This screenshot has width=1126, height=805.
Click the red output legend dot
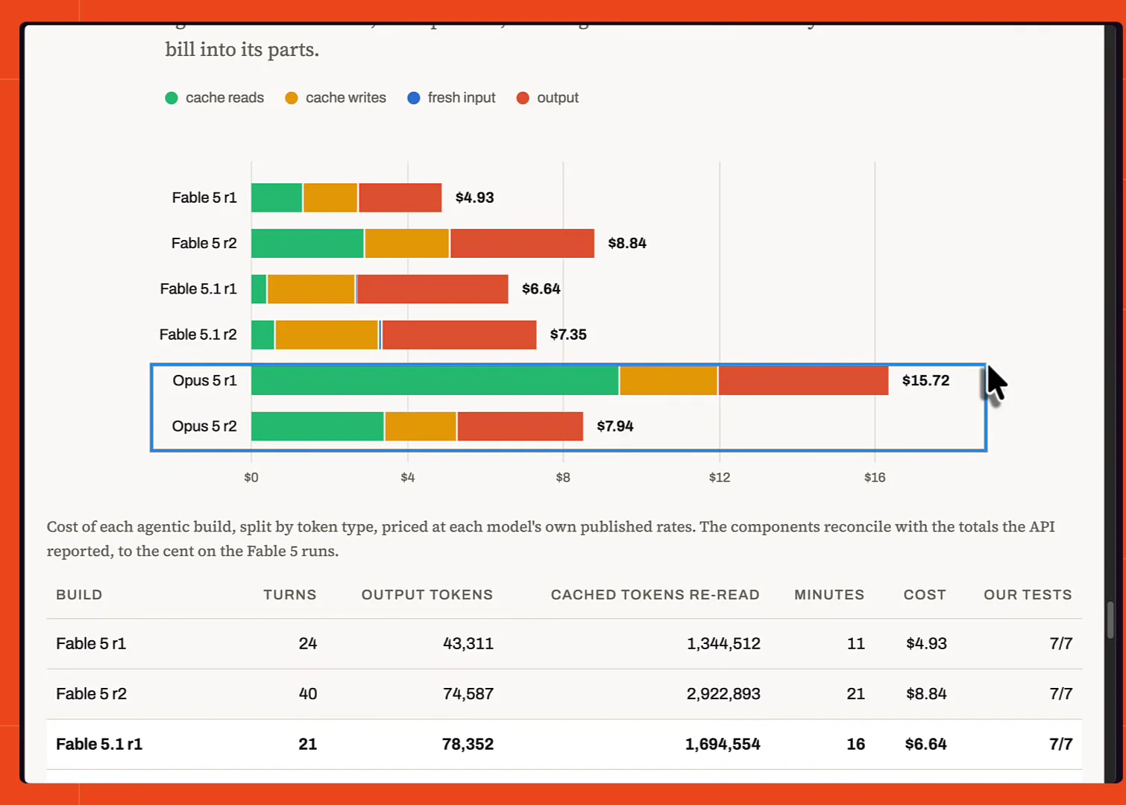pyautogui.click(x=523, y=98)
